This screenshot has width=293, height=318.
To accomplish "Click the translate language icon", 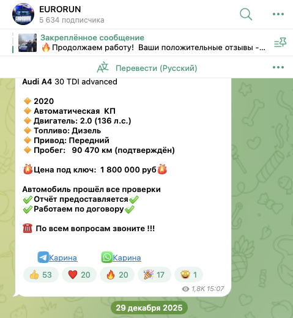I will coord(103,67).
